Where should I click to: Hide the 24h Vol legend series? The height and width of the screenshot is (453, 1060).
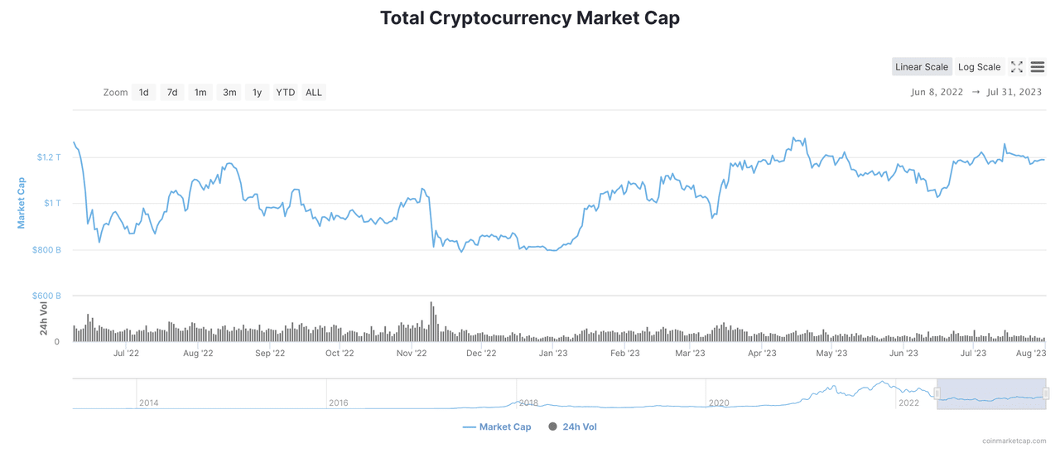pos(572,427)
